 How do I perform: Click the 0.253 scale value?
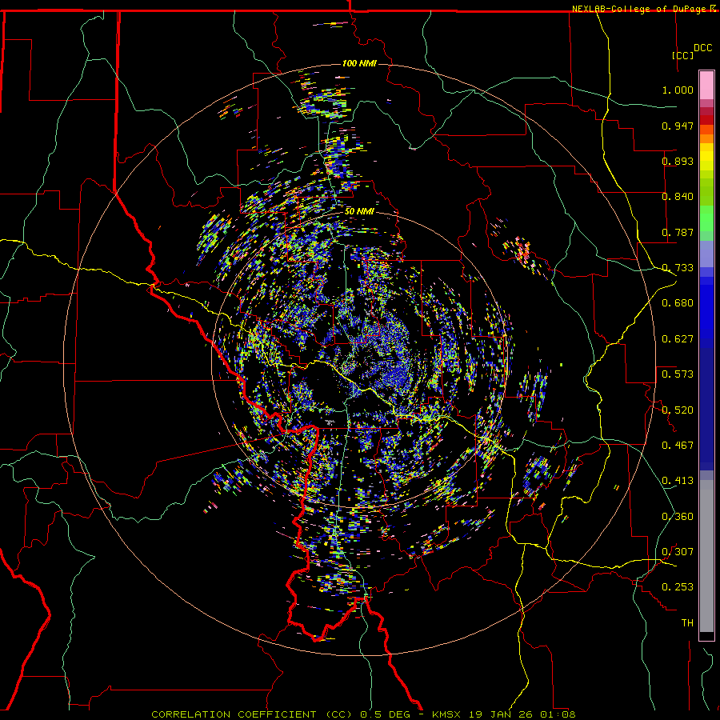pos(678,587)
